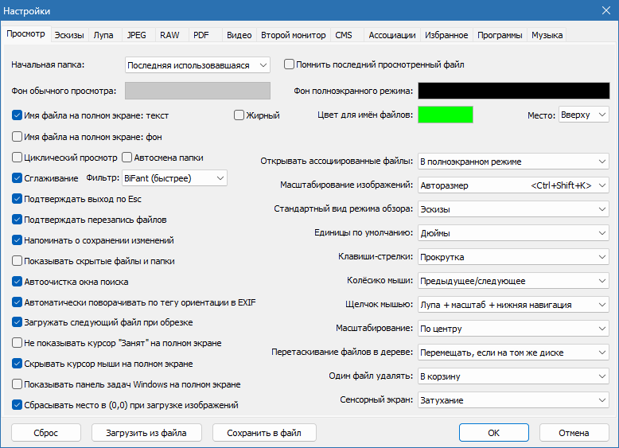Toggle the Автосмена папки checkbox
The height and width of the screenshot is (448, 619).
tap(127, 158)
